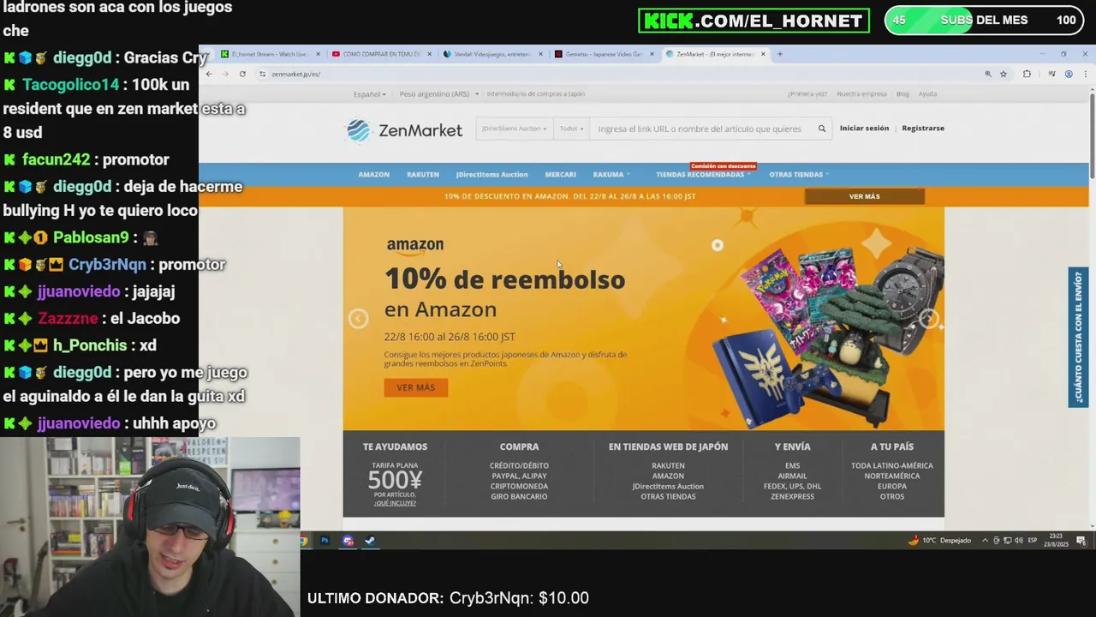Click the Registrarse link
The height and width of the screenshot is (617, 1096).
pyautogui.click(x=923, y=129)
